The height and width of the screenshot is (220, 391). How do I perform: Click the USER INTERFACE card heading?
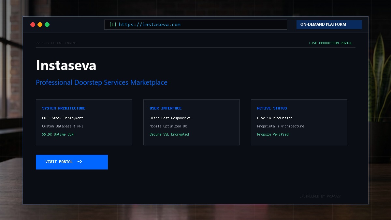166,108
